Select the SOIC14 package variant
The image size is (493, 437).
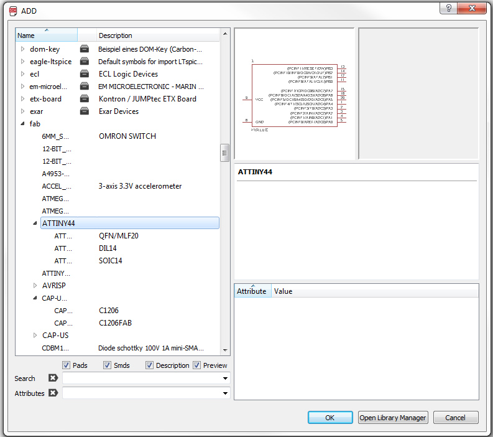111,260
